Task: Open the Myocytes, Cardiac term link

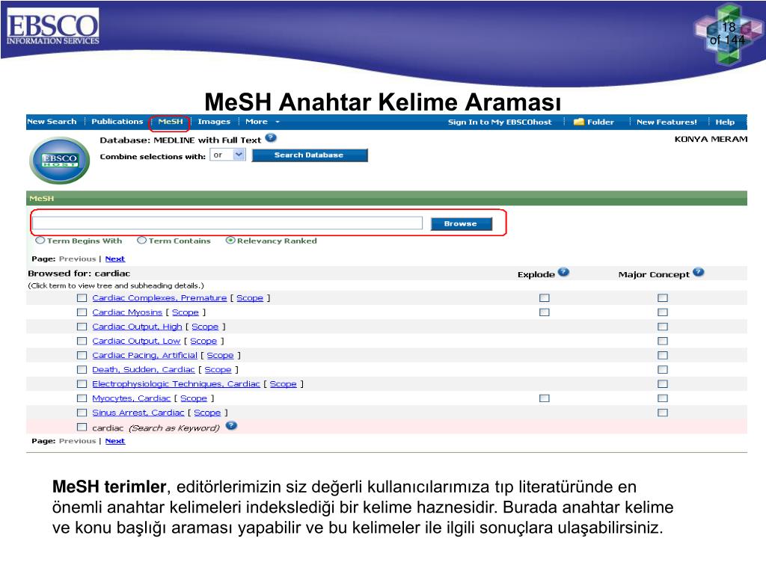Action: (132, 398)
